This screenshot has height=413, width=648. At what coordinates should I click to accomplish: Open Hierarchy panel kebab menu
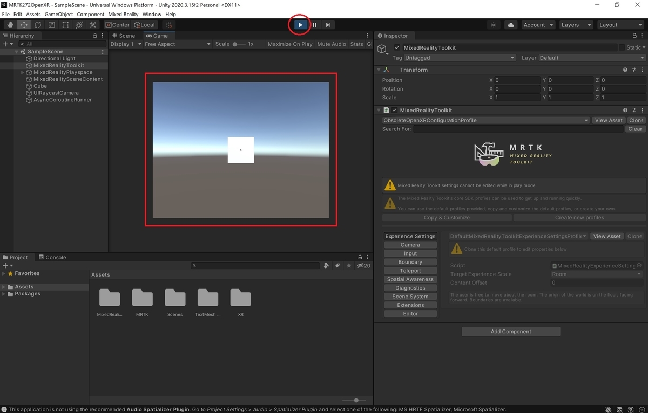coord(103,36)
